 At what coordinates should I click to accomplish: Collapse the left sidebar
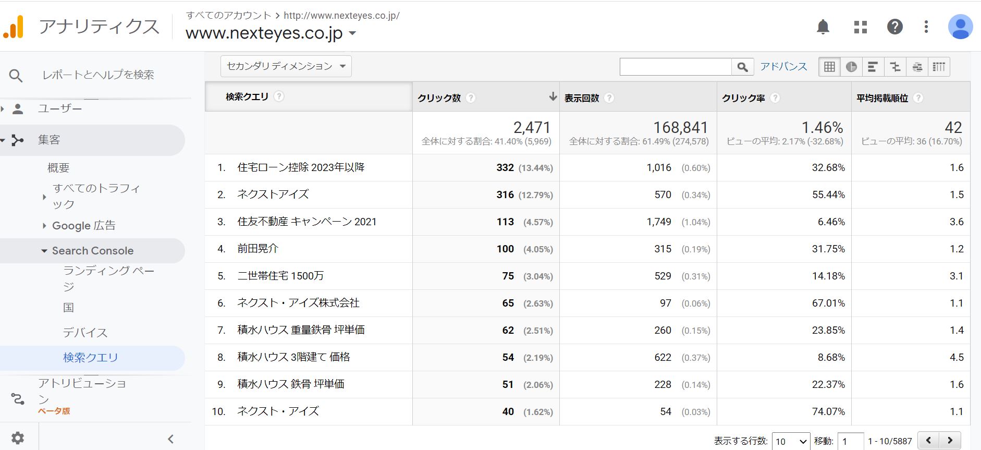click(170, 439)
